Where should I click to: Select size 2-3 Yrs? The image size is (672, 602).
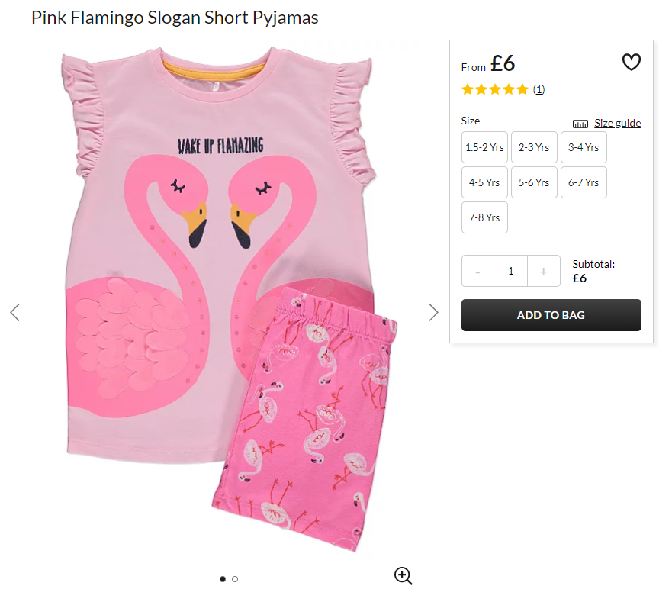534,147
